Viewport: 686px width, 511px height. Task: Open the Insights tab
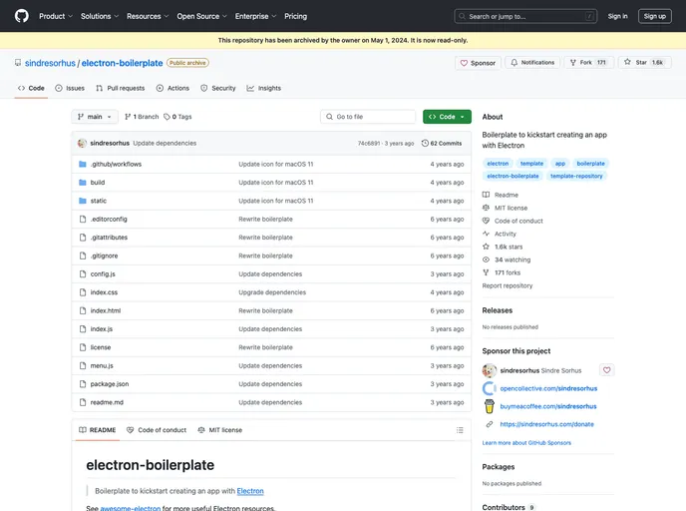[x=264, y=88]
